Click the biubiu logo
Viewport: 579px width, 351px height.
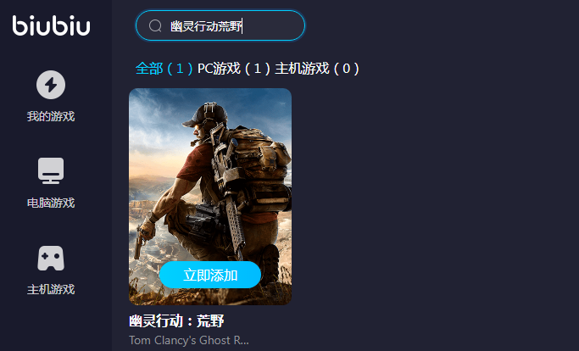click(x=51, y=26)
